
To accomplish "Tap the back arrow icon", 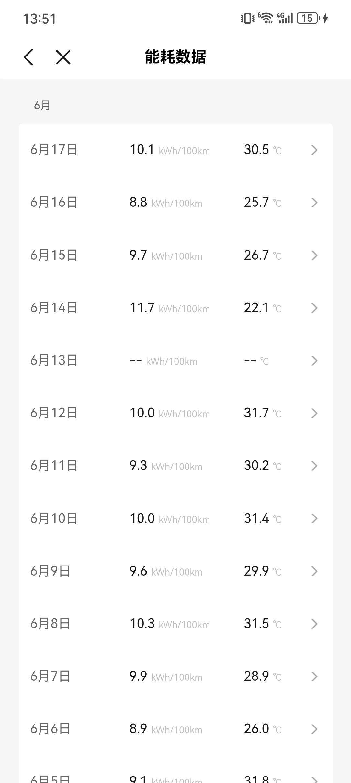I will [x=29, y=57].
